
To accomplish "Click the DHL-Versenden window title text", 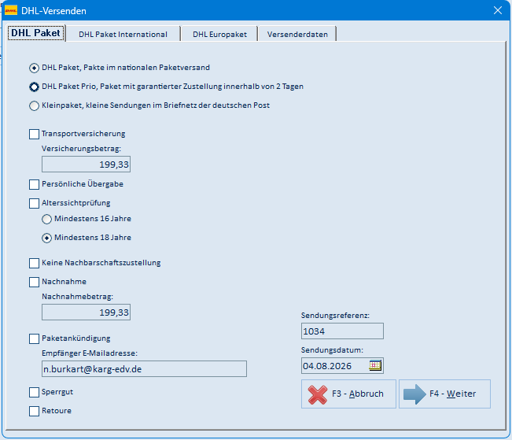I will [54, 11].
